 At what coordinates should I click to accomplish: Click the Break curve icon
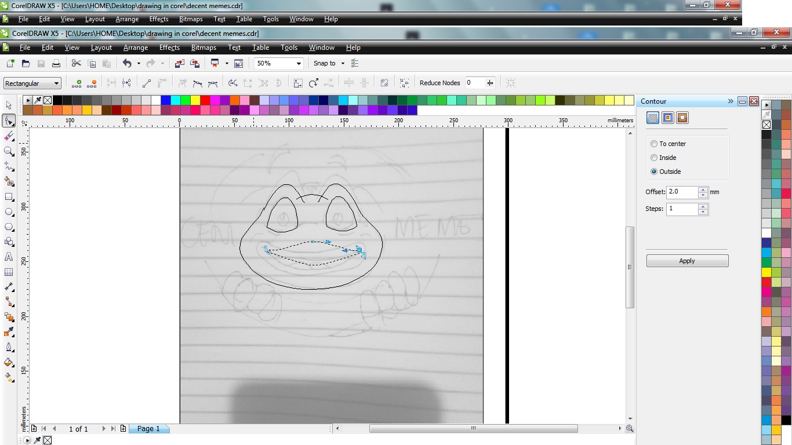click(x=127, y=83)
